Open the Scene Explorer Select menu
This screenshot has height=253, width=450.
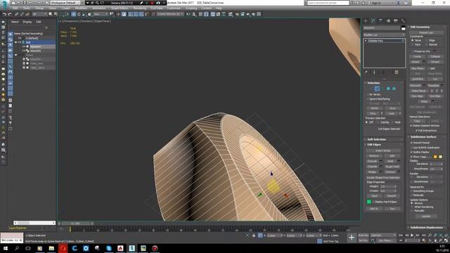pos(15,22)
